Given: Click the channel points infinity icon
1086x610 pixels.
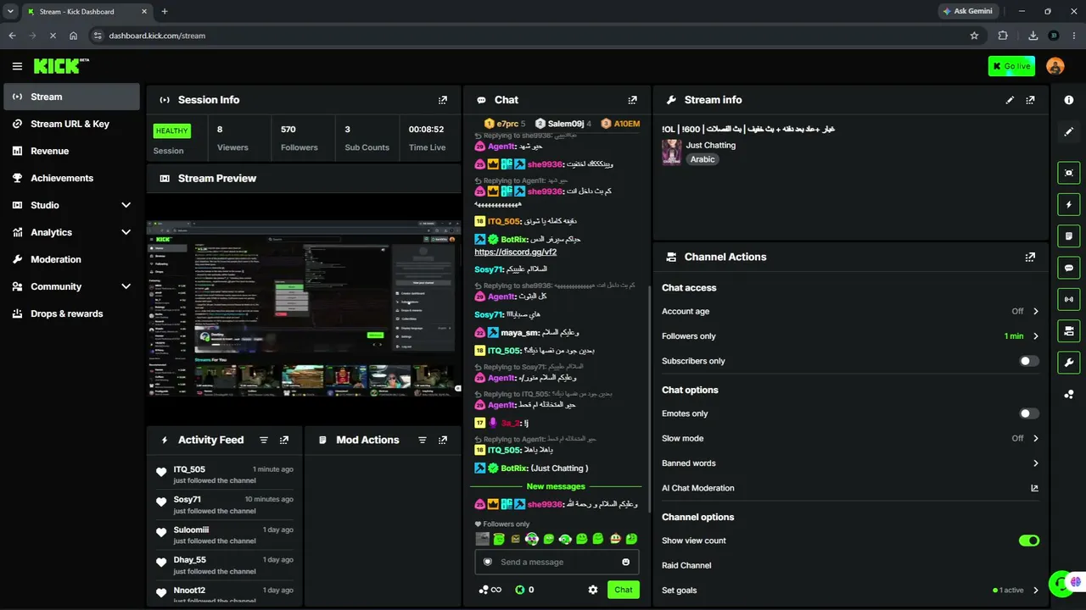Looking at the screenshot, I should [x=490, y=590].
